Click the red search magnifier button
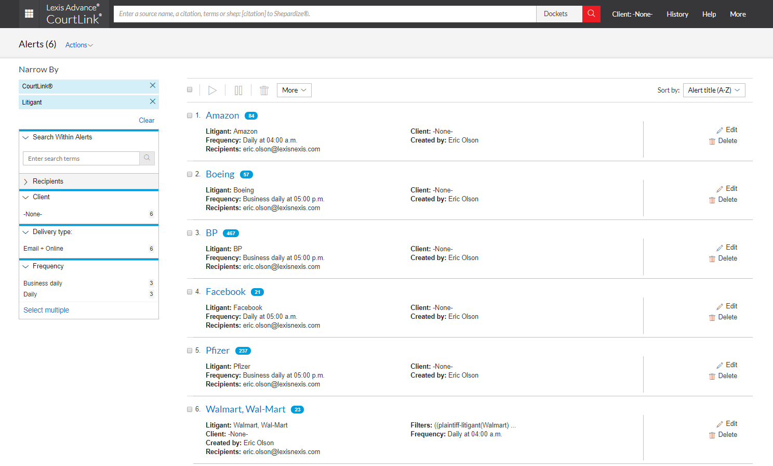Image resolution: width=773 pixels, height=466 pixels. [x=591, y=14]
